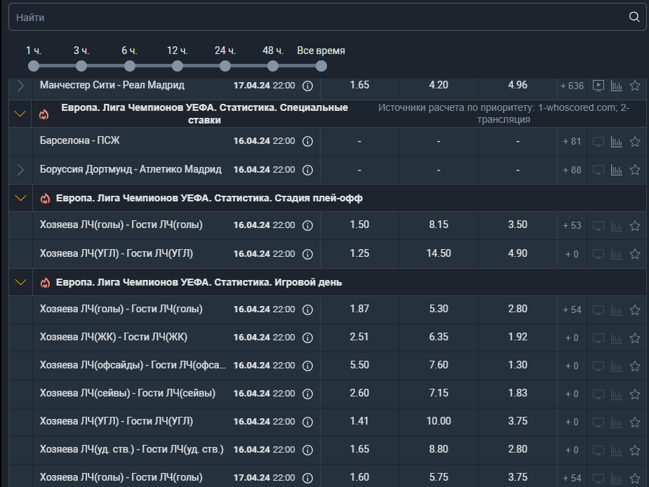This screenshot has width=649, height=487.
Task: Open info icon in row with odds 1.25
Action: click(x=307, y=254)
